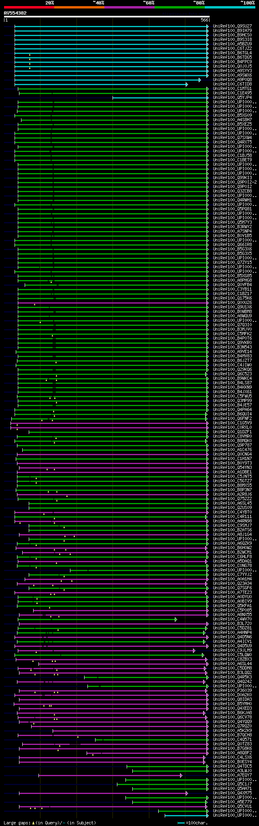259x826 pixels.
Task: Open the UniRef100_A8PHG8 entry
Action: point(232,280)
